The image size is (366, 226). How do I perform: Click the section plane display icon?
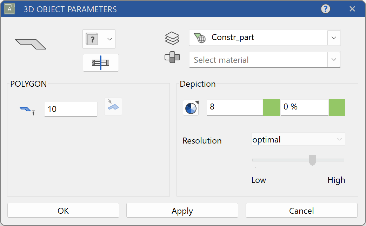(101, 62)
